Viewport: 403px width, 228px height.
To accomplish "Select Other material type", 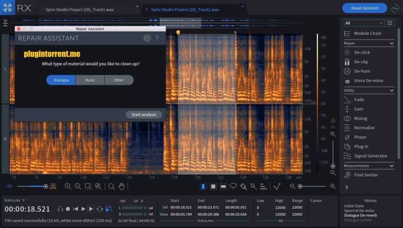I will 119,80.
